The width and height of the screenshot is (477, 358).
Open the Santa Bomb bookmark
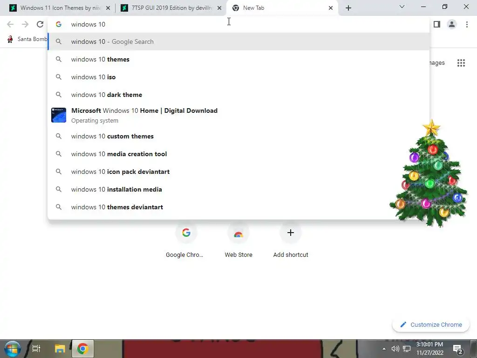point(27,39)
